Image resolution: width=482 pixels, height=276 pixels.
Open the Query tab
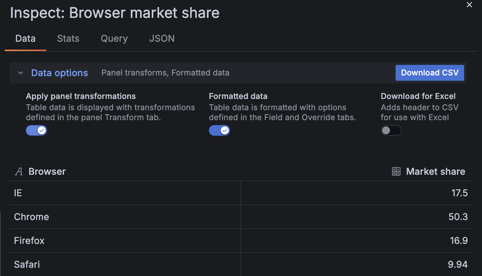(114, 38)
